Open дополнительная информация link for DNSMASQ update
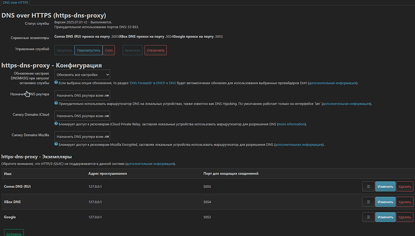 [333, 83]
